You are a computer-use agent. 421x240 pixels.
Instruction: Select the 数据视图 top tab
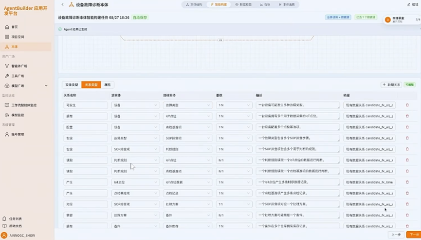click(x=243, y=4)
